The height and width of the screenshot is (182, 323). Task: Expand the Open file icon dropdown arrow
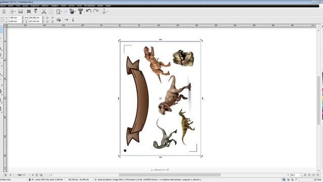[x=16, y=12]
